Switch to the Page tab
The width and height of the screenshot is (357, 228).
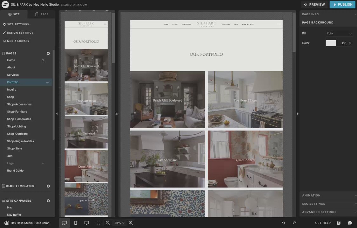41,14
